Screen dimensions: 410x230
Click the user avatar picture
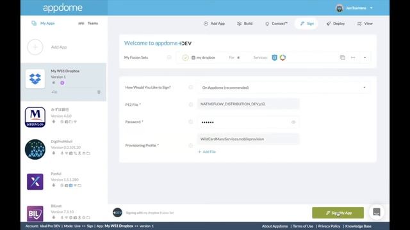point(340,8)
